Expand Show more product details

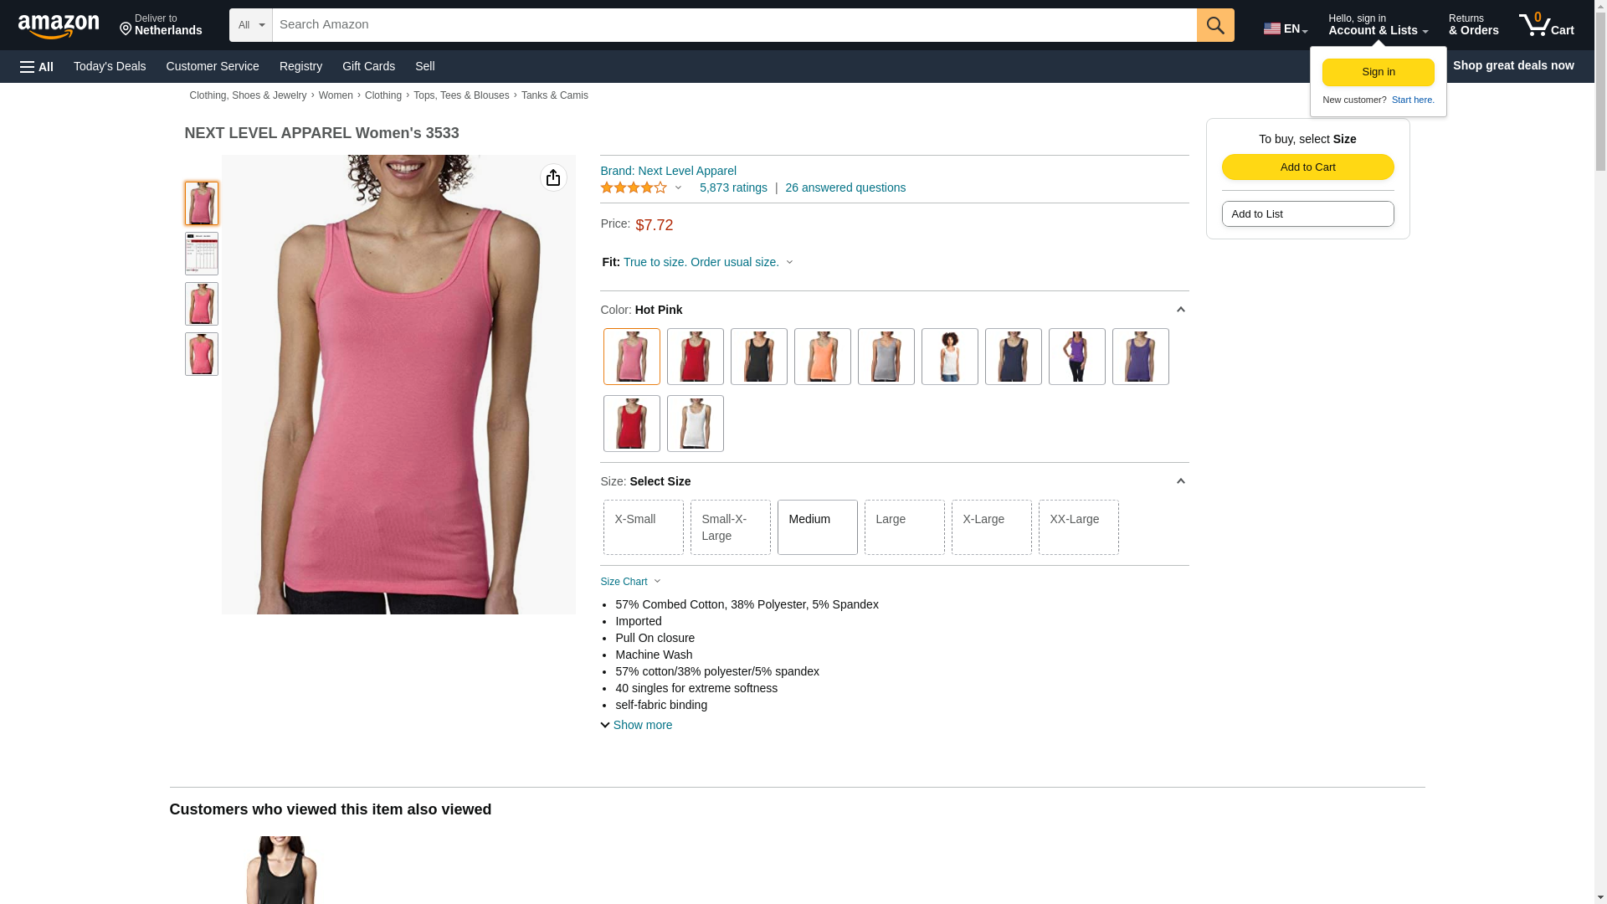[636, 725]
